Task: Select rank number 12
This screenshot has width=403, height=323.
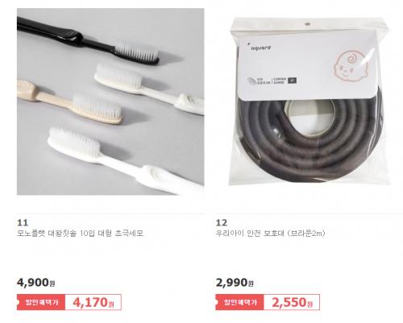Action: [222, 222]
